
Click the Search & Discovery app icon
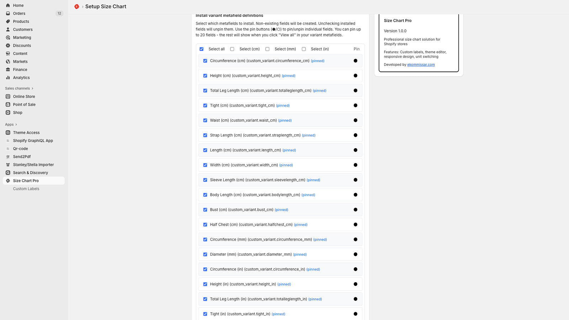point(8,173)
